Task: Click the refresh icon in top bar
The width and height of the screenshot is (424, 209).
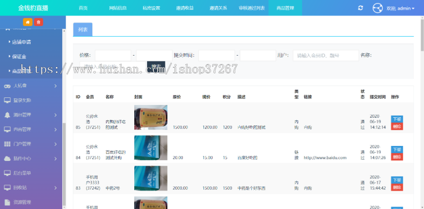Action: (x=360, y=8)
